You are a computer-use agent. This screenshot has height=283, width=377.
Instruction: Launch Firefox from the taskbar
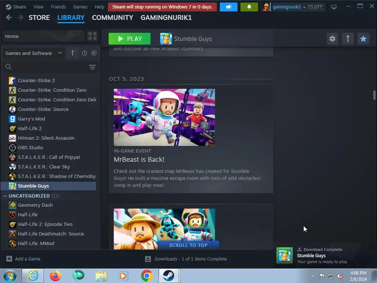pos(55,276)
